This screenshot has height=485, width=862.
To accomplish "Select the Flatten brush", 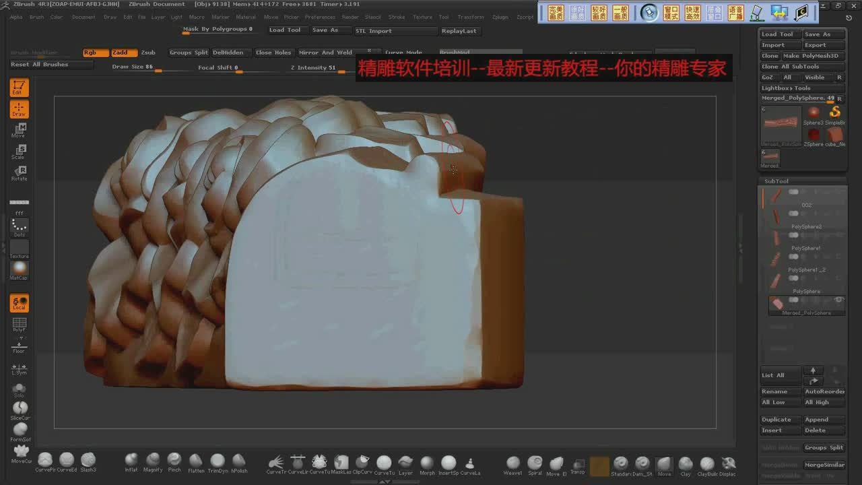I will tap(196, 463).
